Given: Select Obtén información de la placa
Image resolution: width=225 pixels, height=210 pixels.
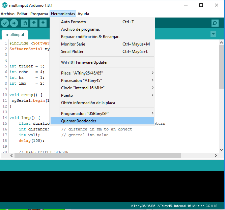Looking at the screenshot, I should (102, 103).
